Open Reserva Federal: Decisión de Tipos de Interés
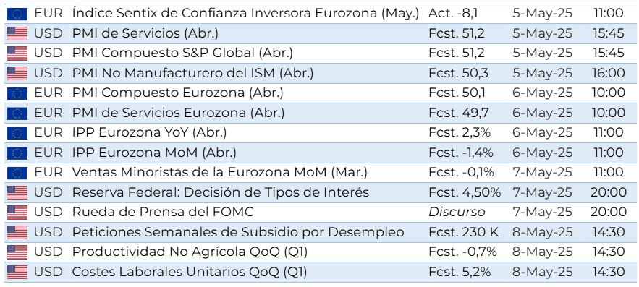Screen dimensions: 639x287 click(x=221, y=192)
